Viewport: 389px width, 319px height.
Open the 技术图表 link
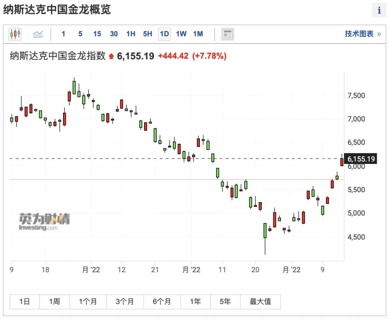[363, 34]
